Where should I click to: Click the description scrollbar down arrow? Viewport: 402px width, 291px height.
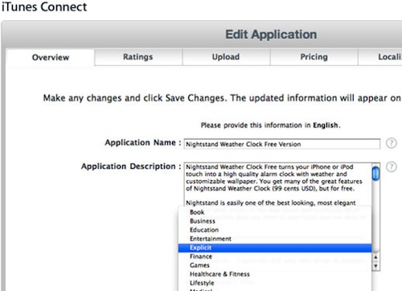[375, 266]
